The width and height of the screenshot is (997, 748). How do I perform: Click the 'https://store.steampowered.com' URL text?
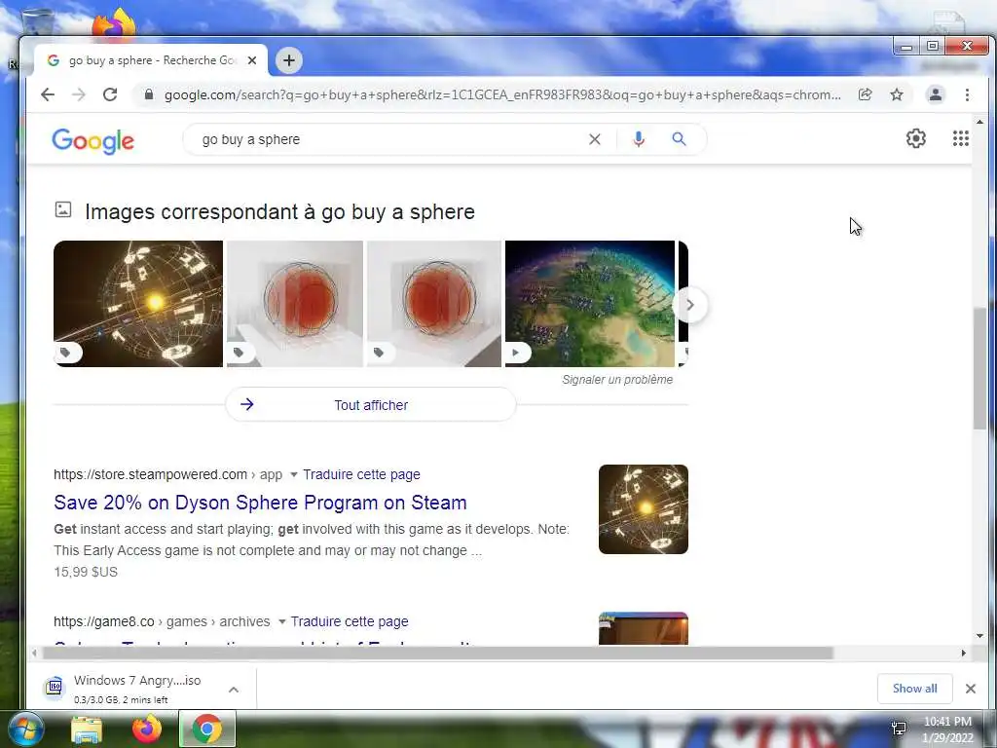coord(150,474)
